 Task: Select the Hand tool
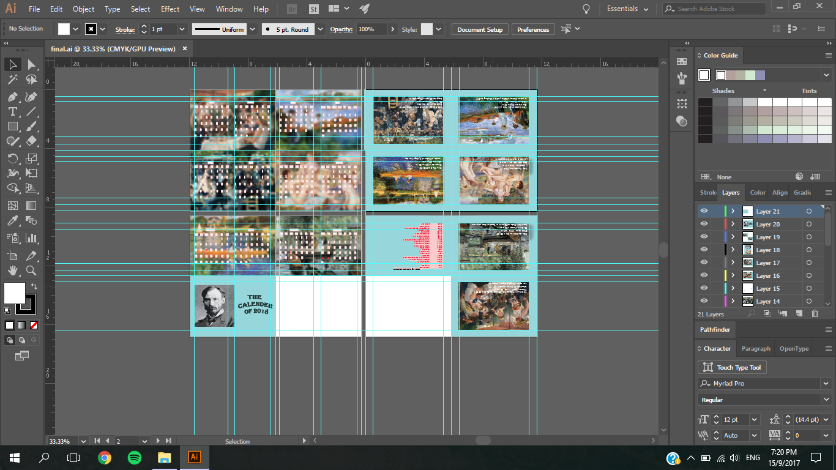tap(13, 270)
